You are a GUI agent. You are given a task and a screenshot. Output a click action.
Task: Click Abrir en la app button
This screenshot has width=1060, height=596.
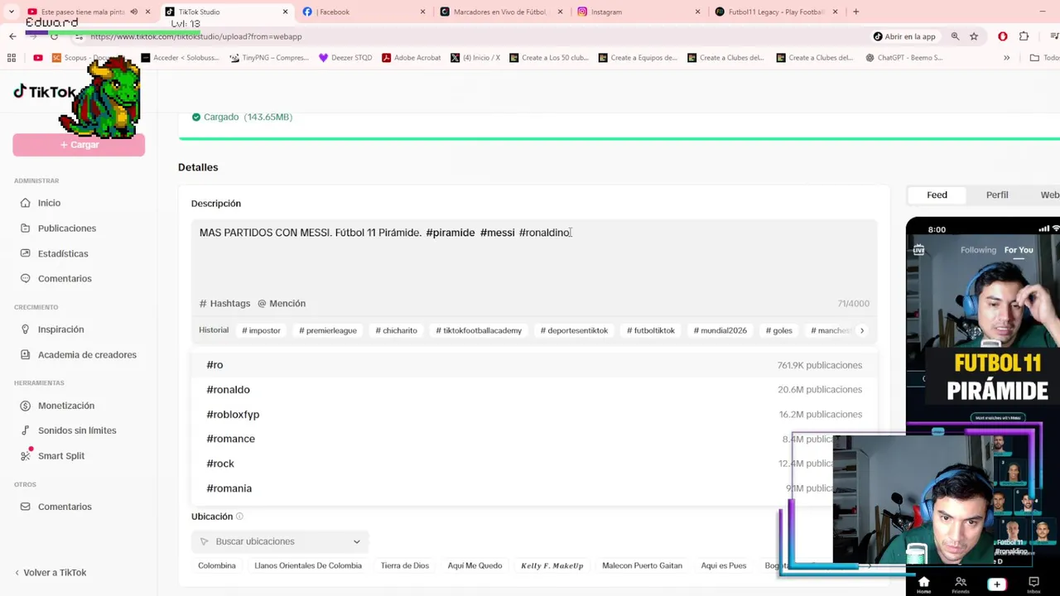[903, 36]
